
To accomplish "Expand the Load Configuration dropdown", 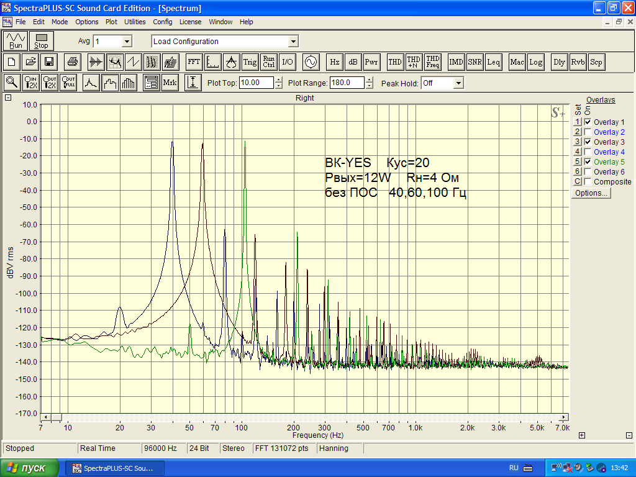I will point(293,42).
